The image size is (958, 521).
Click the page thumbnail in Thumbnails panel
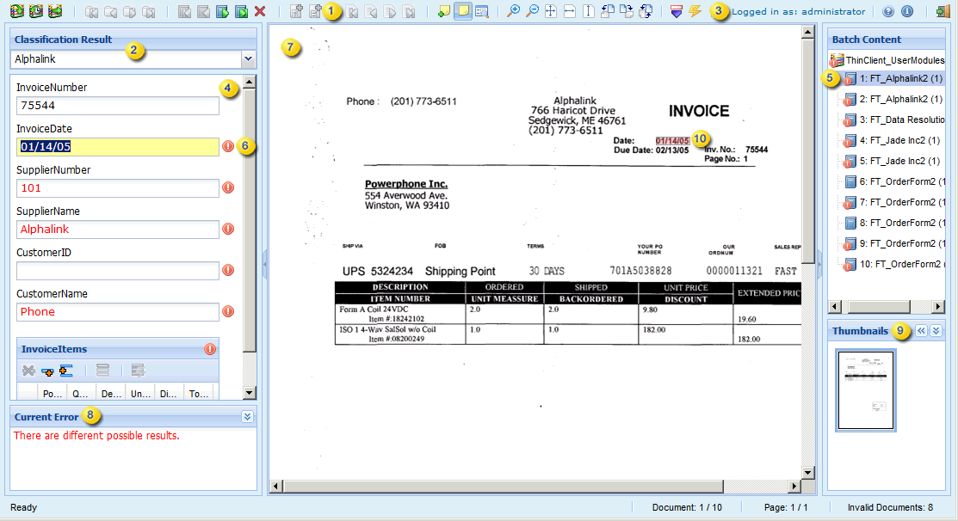(x=865, y=389)
